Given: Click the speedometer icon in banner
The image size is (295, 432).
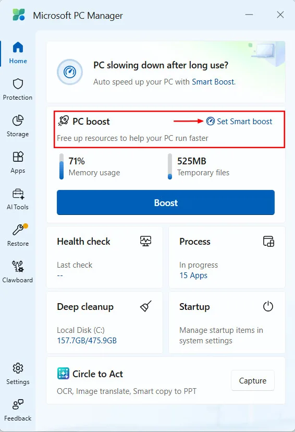Looking at the screenshot, I should click(70, 72).
